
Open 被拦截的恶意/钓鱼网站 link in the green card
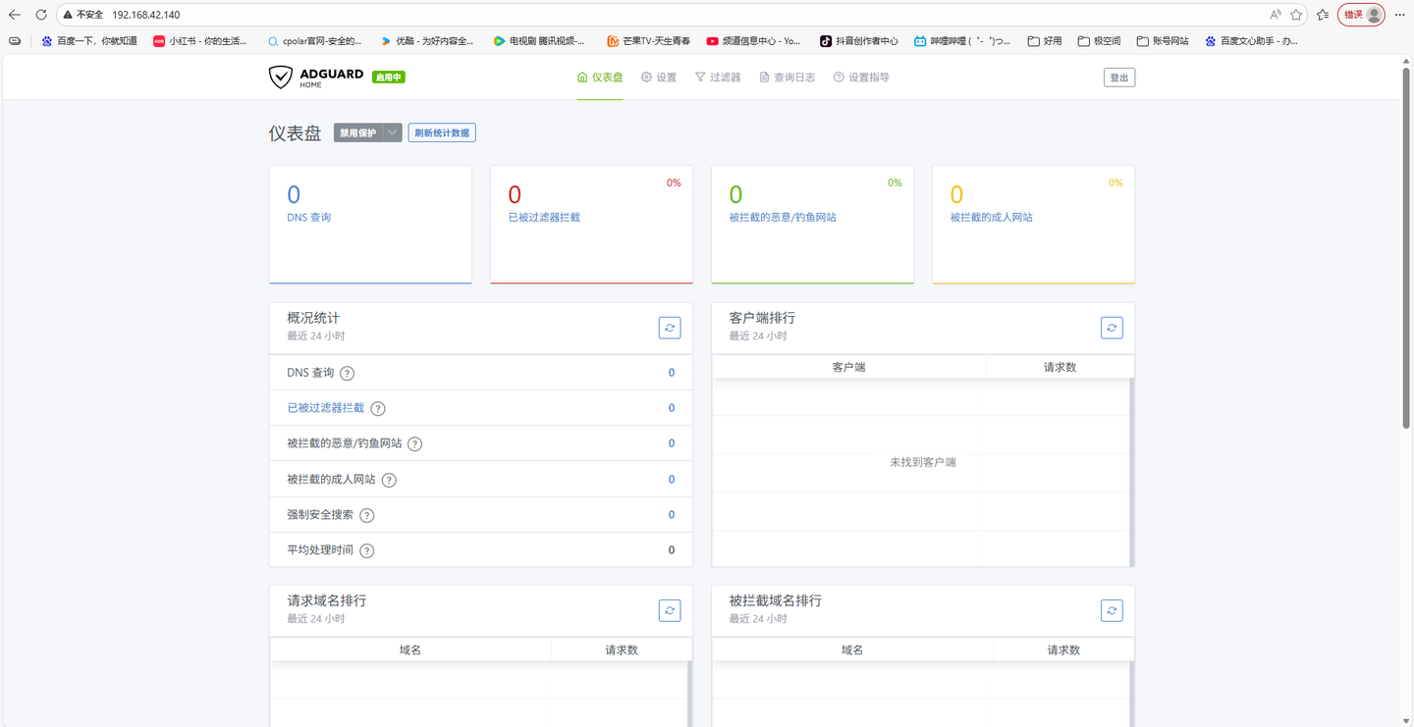783,218
